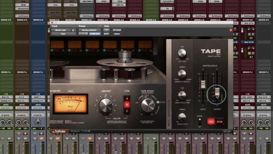Open the Bus 15-16 send slot
273x154 pixels.
[247, 42]
